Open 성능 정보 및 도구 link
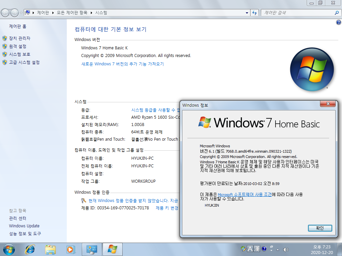Screen dimensions: 342x256 (x=25, y=234)
